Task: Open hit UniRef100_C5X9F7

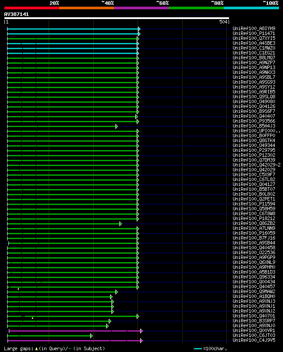Action: tap(254, 174)
